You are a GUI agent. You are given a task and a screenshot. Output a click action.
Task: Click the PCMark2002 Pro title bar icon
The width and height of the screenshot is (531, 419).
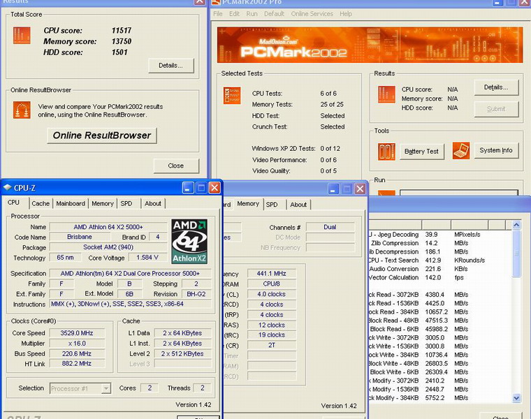pos(215,2)
